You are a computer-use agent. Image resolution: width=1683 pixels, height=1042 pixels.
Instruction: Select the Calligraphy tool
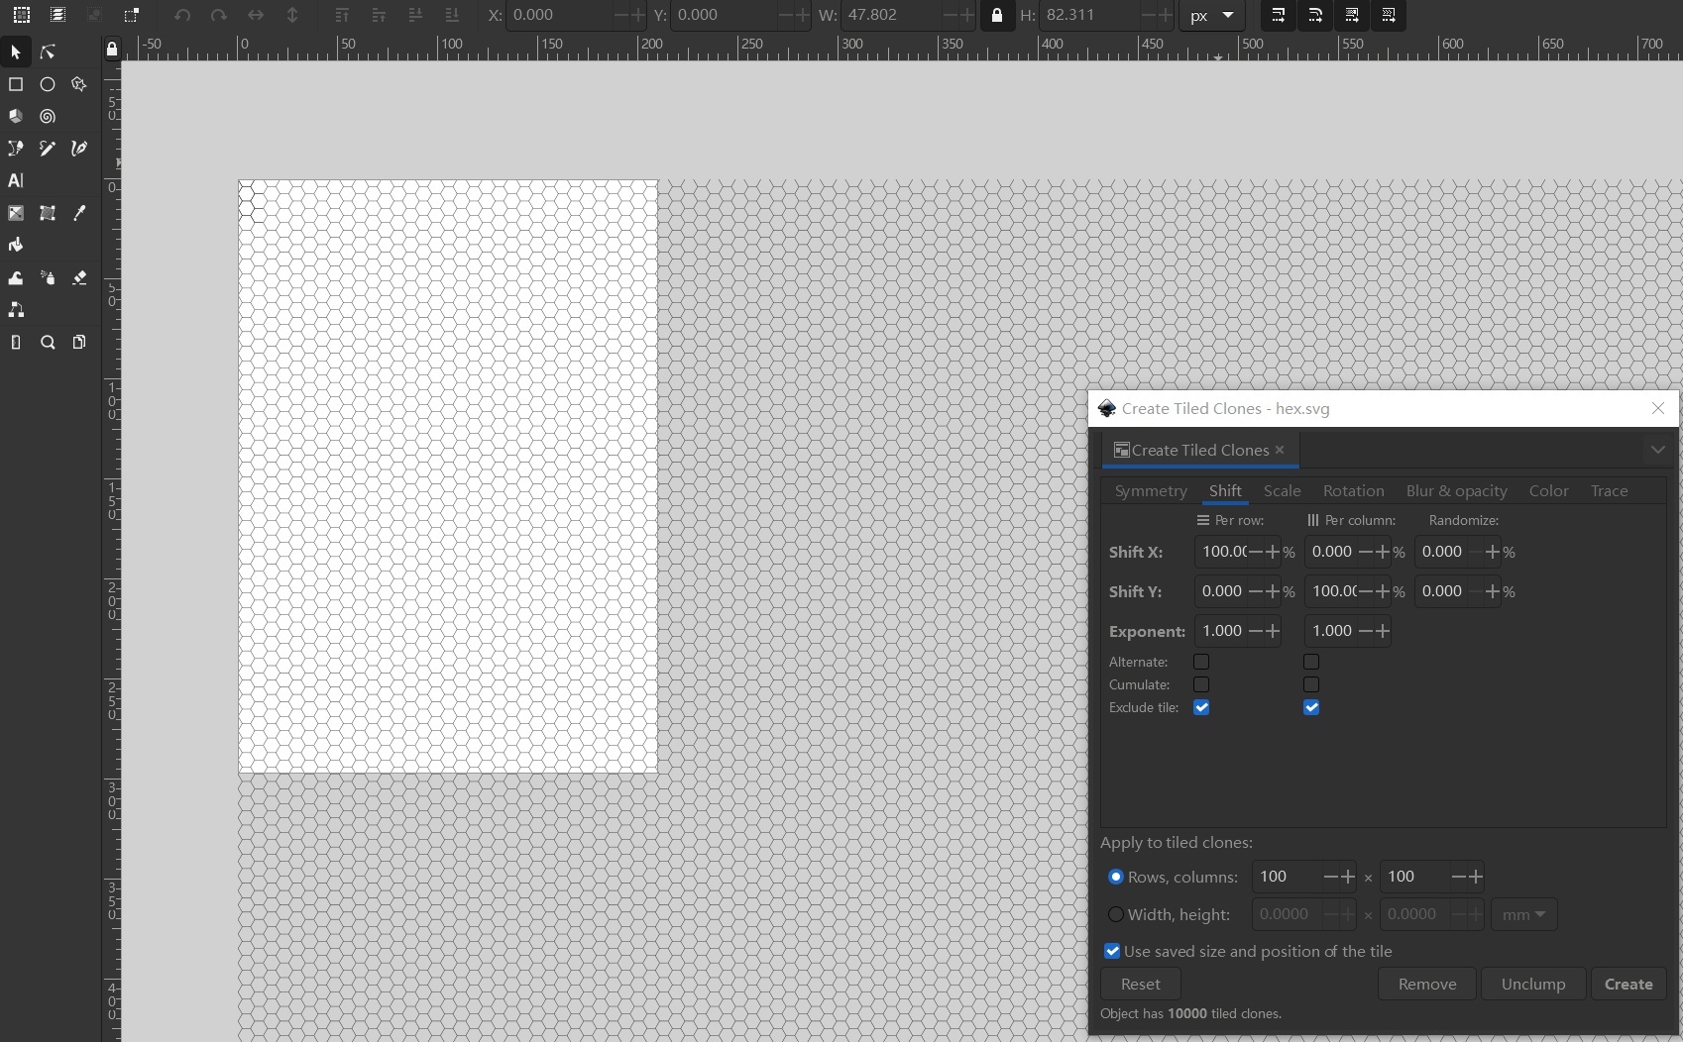click(79, 149)
